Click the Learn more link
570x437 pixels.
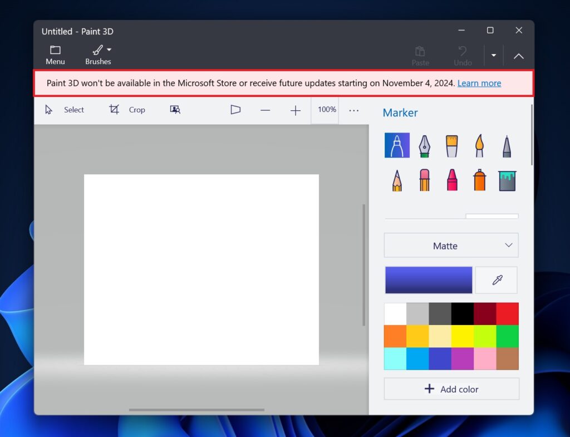click(x=479, y=83)
